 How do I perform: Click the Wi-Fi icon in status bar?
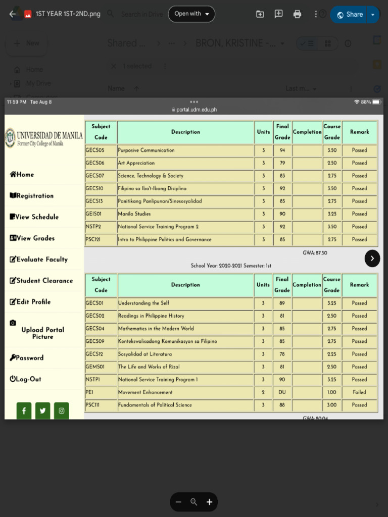click(x=357, y=102)
